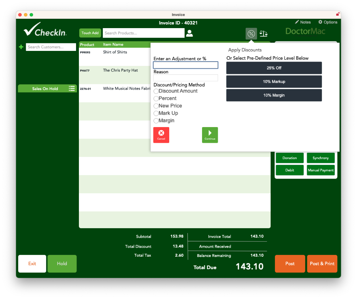Open the Sales On Hold list icon

(72, 89)
